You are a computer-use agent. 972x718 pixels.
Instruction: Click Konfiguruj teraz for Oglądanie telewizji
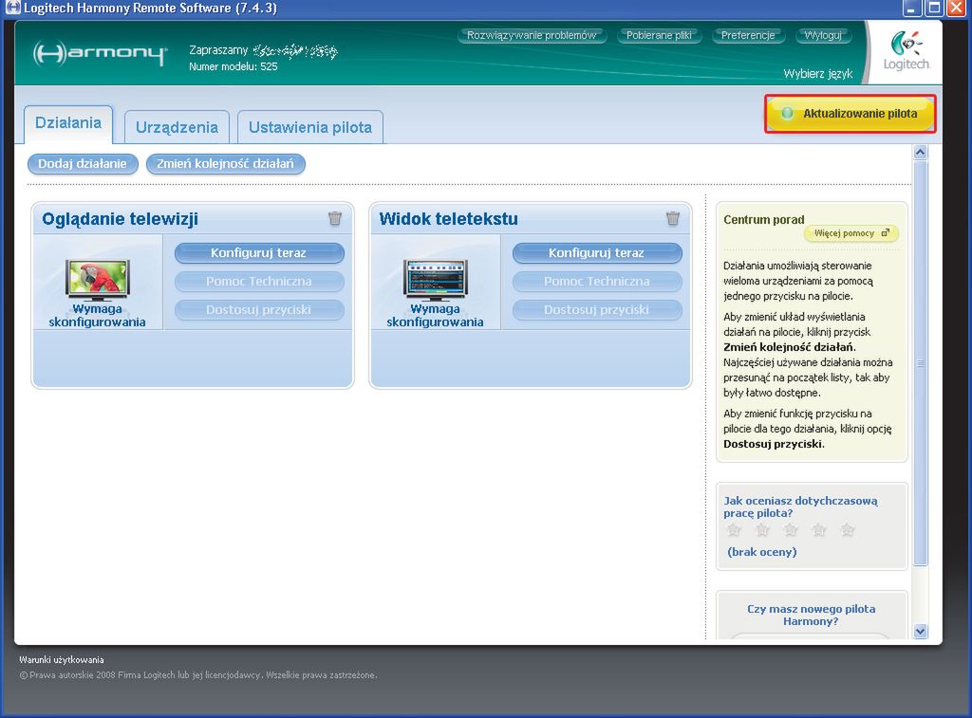(259, 252)
